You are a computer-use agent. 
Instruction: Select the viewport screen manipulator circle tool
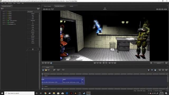pos(51,63)
